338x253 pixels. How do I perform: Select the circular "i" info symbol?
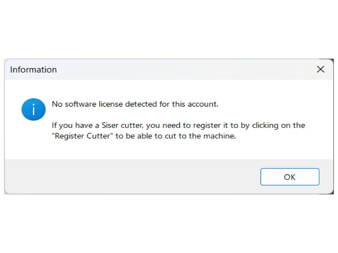point(33,110)
